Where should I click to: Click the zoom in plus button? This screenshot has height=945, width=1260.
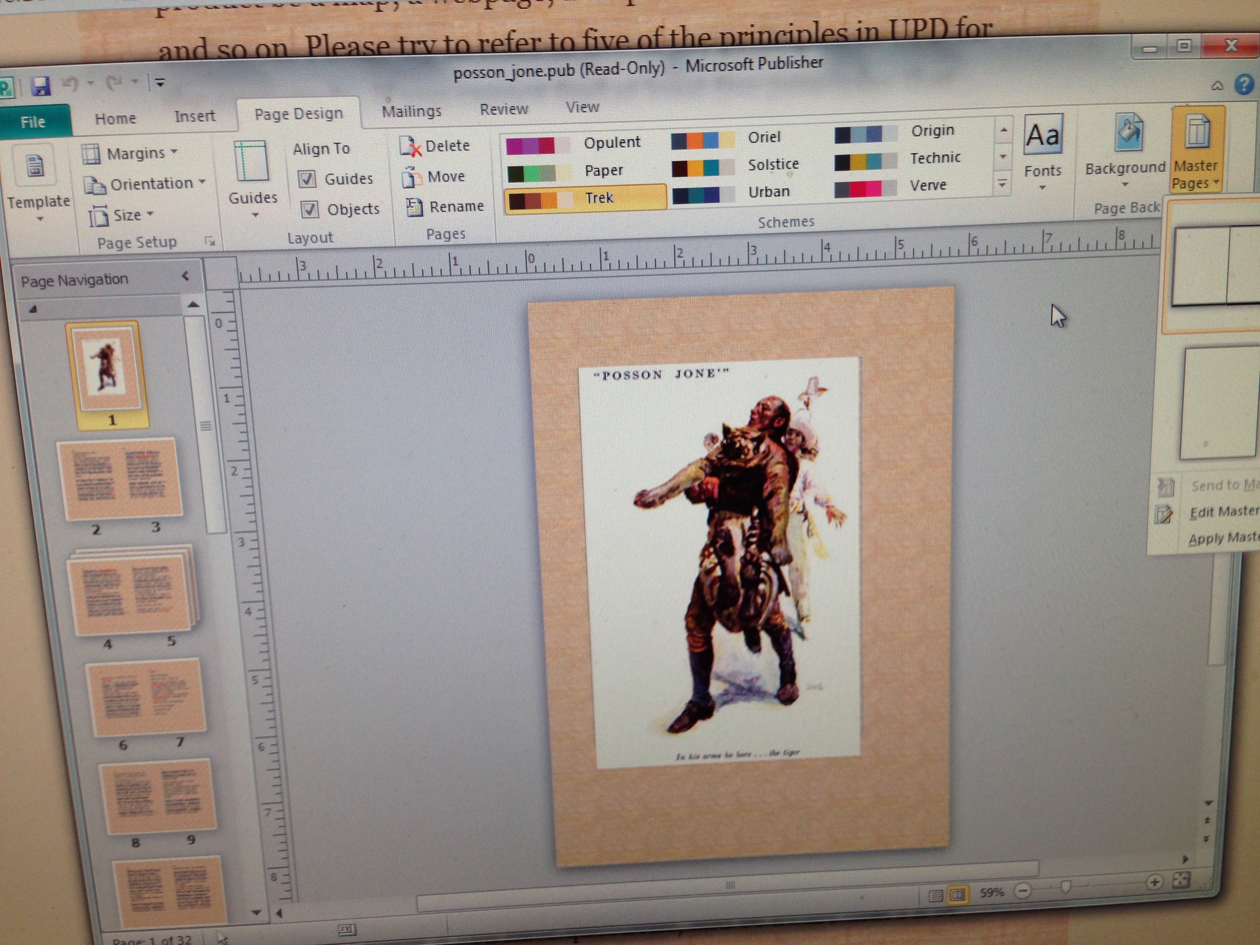coord(1154,883)
